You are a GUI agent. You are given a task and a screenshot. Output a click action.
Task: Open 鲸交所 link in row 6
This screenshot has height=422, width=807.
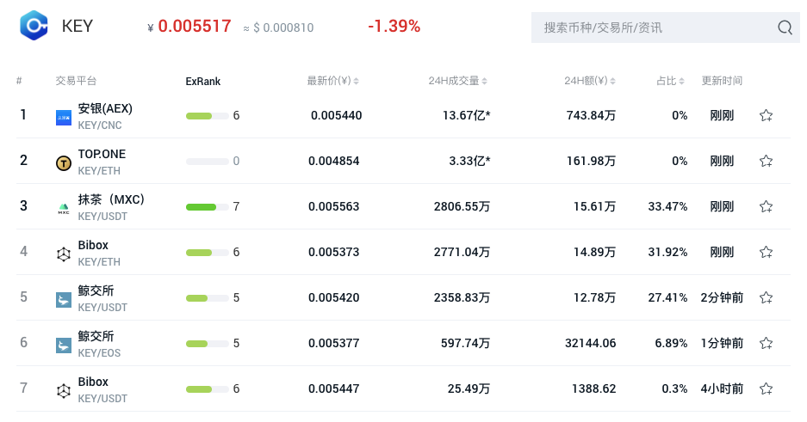point(96,336)
